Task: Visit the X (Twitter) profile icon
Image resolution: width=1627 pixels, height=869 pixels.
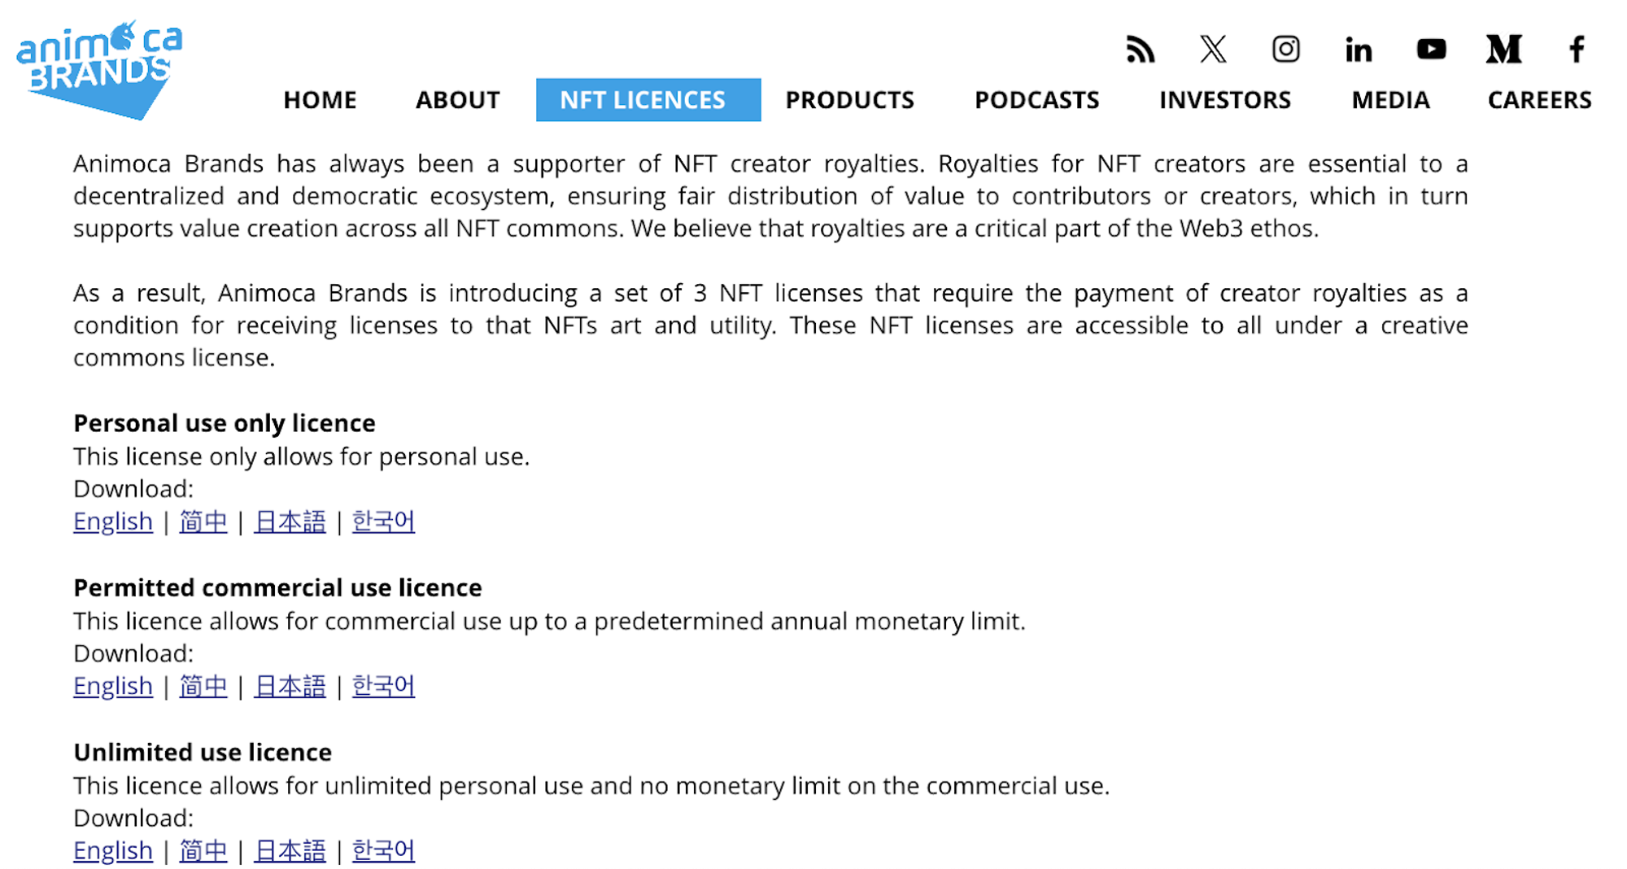Action: (x=1213, y=50)
